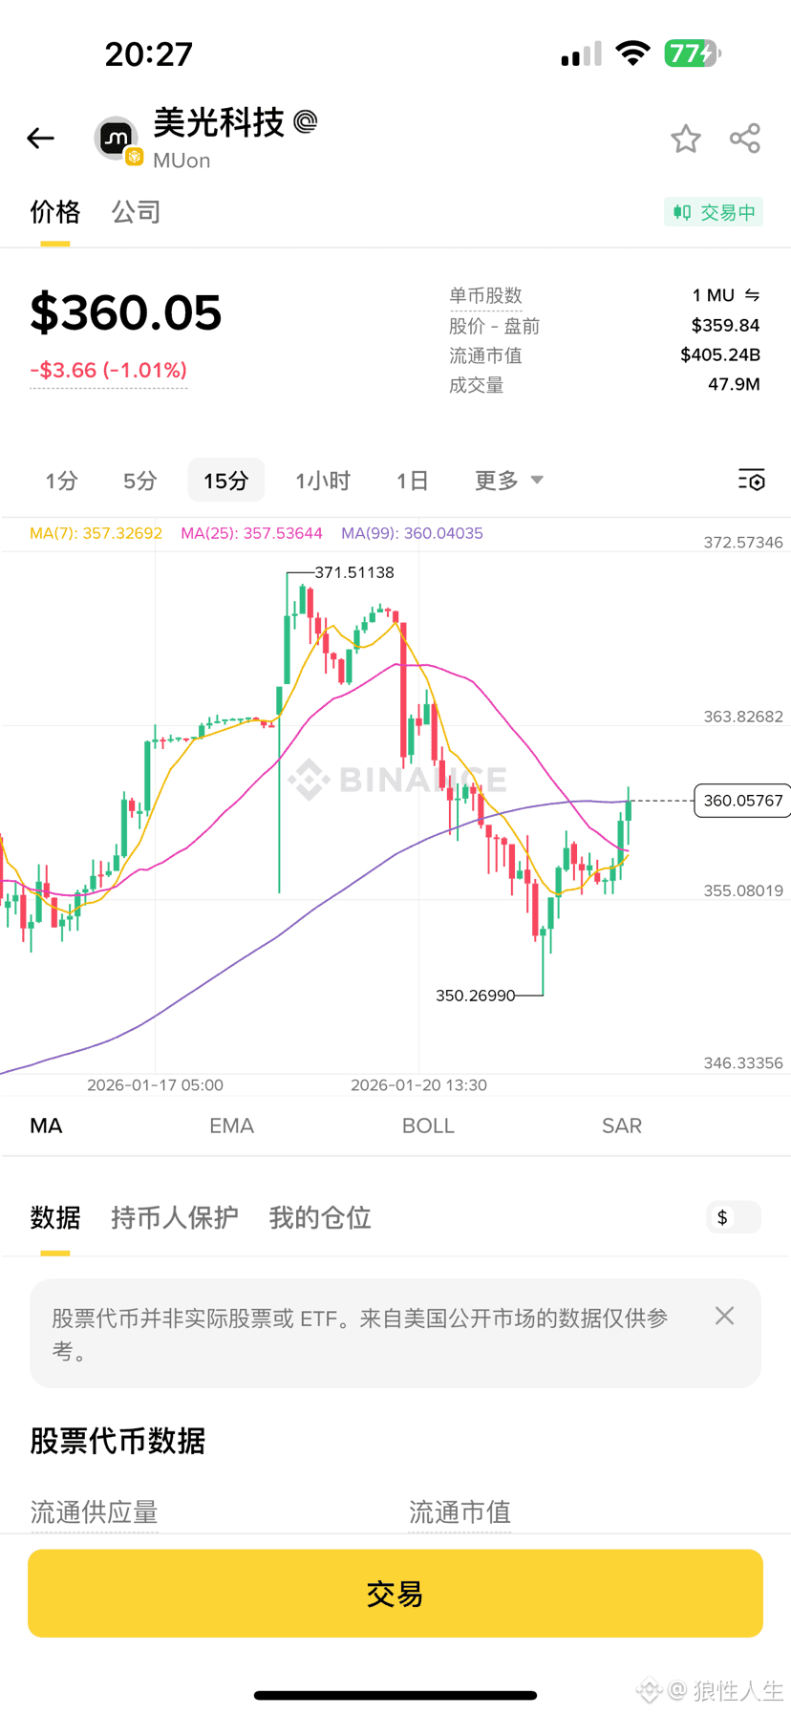Tap the MA(7): 357.32692 legend
The image size is (791, 1715).
coord(96,533)
